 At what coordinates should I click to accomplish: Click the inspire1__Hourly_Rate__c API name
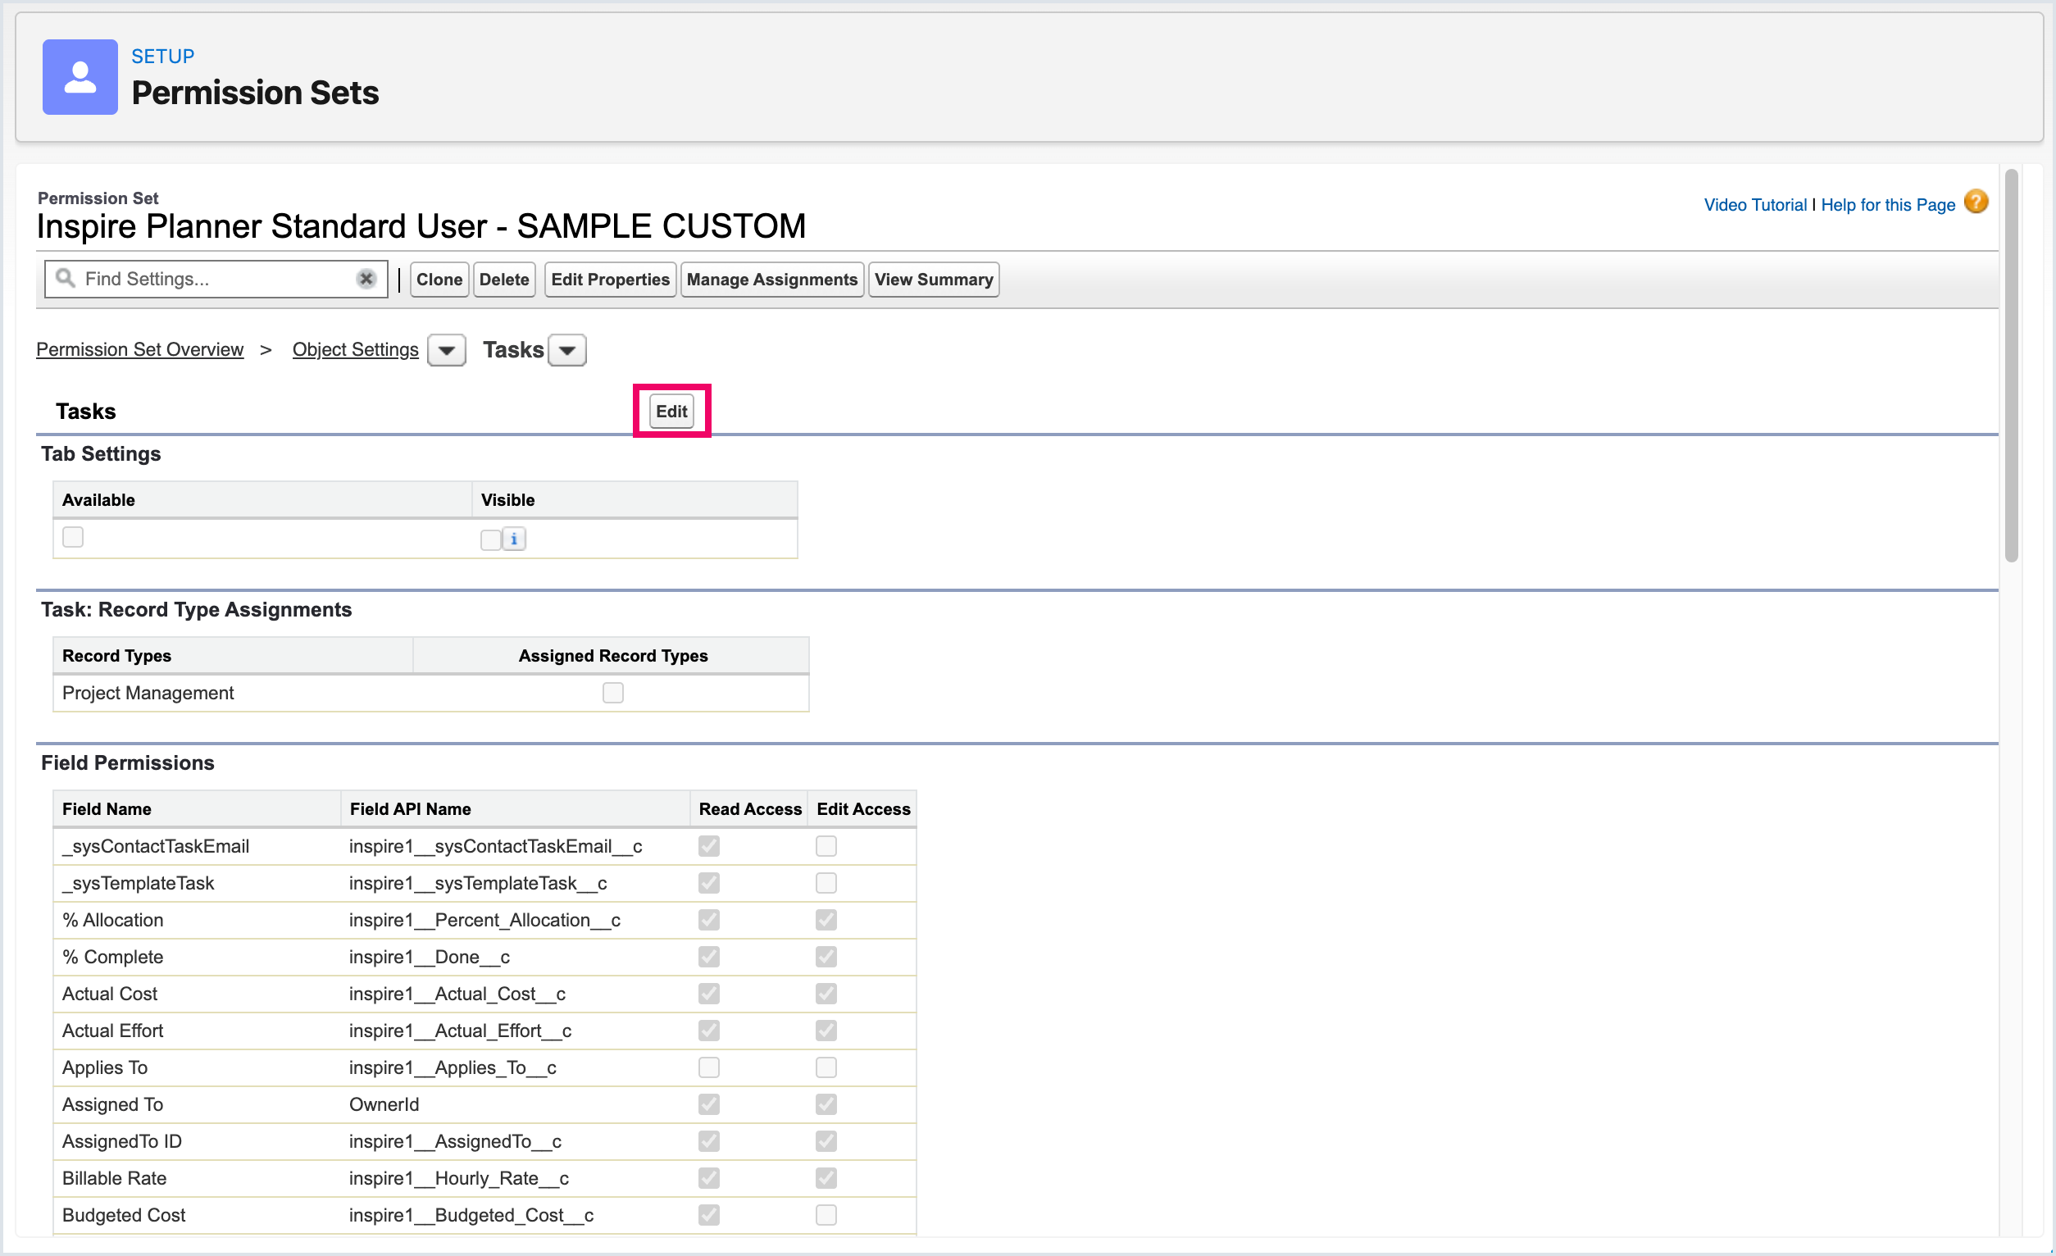coord(459,1179)
